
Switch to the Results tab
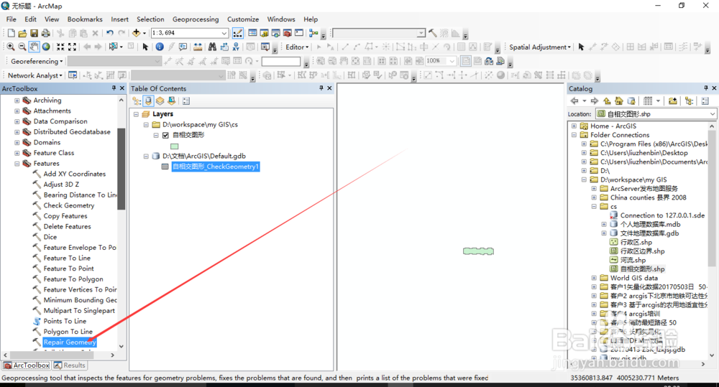[70, 365]
